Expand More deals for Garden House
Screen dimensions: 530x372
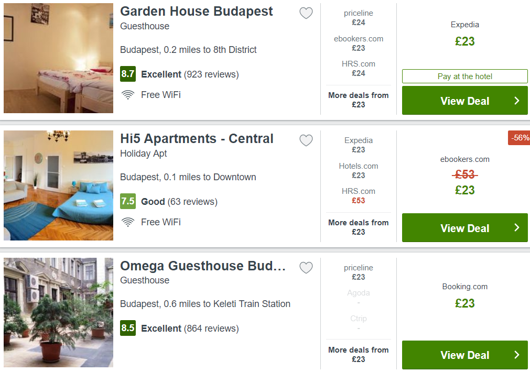(358, 100)
